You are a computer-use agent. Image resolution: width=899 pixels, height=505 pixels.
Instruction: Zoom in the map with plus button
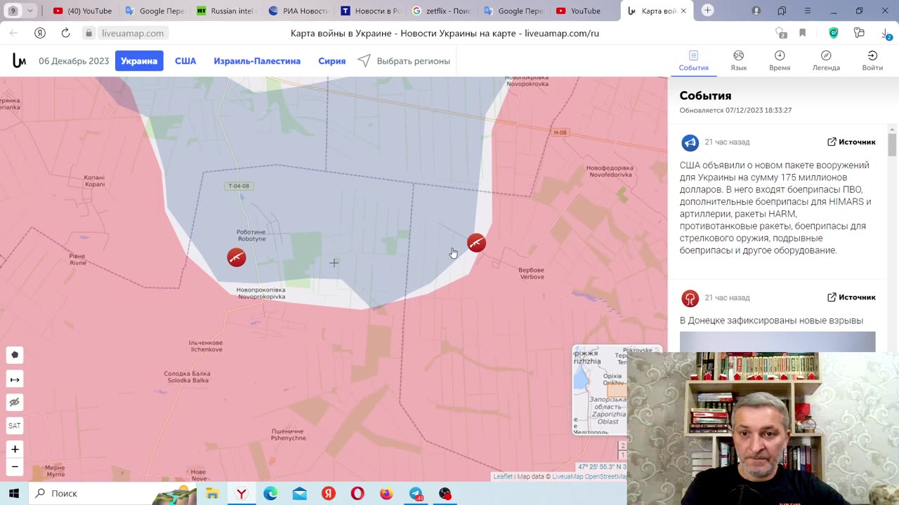point(15,449)
